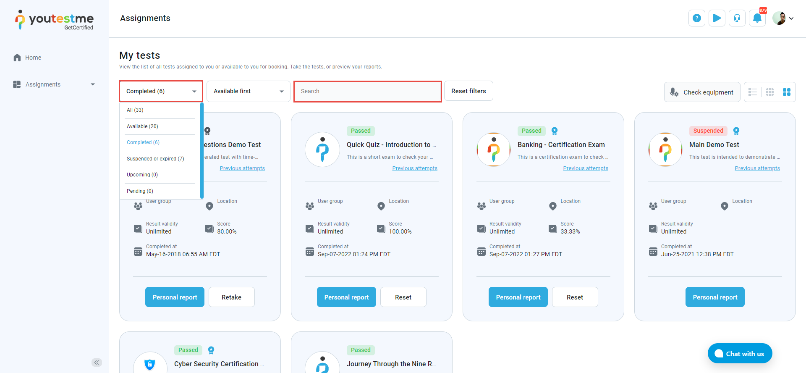This screenshot has width=806, height=373.
Task: Switch to compact grid view layout
Action: (769, 92)
